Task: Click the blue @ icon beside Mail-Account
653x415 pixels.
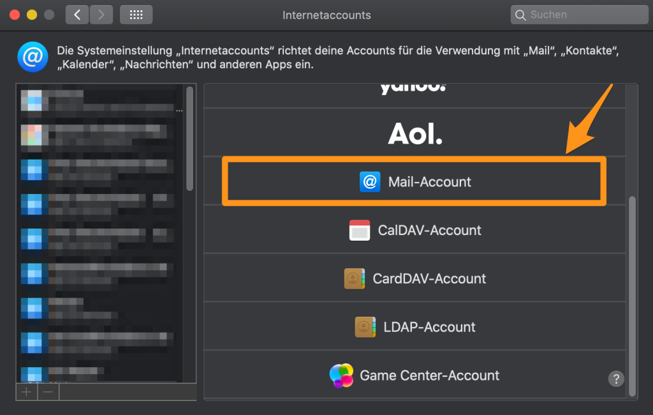Action: [370, 182]
